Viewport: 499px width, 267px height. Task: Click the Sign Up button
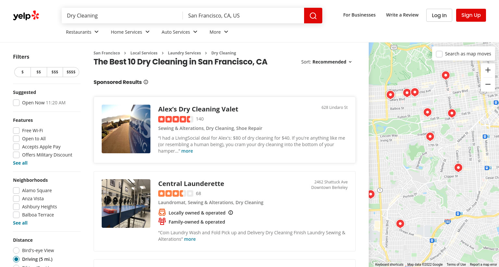tap(471, 15)
